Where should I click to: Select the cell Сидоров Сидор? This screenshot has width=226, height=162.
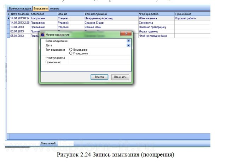(x=111, y=23)
